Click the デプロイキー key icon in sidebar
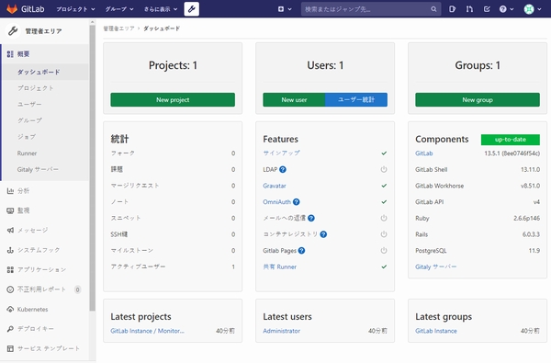 click(10, 328)
